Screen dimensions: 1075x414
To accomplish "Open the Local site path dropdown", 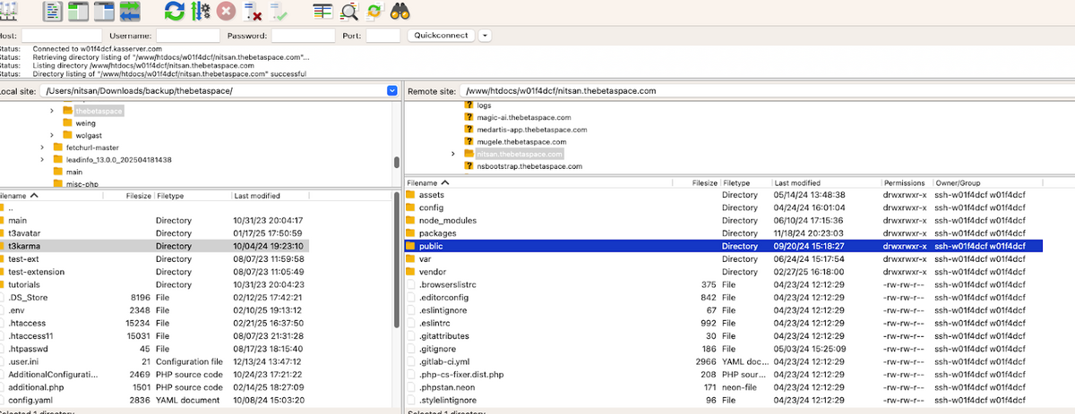I will pos(391,91).
